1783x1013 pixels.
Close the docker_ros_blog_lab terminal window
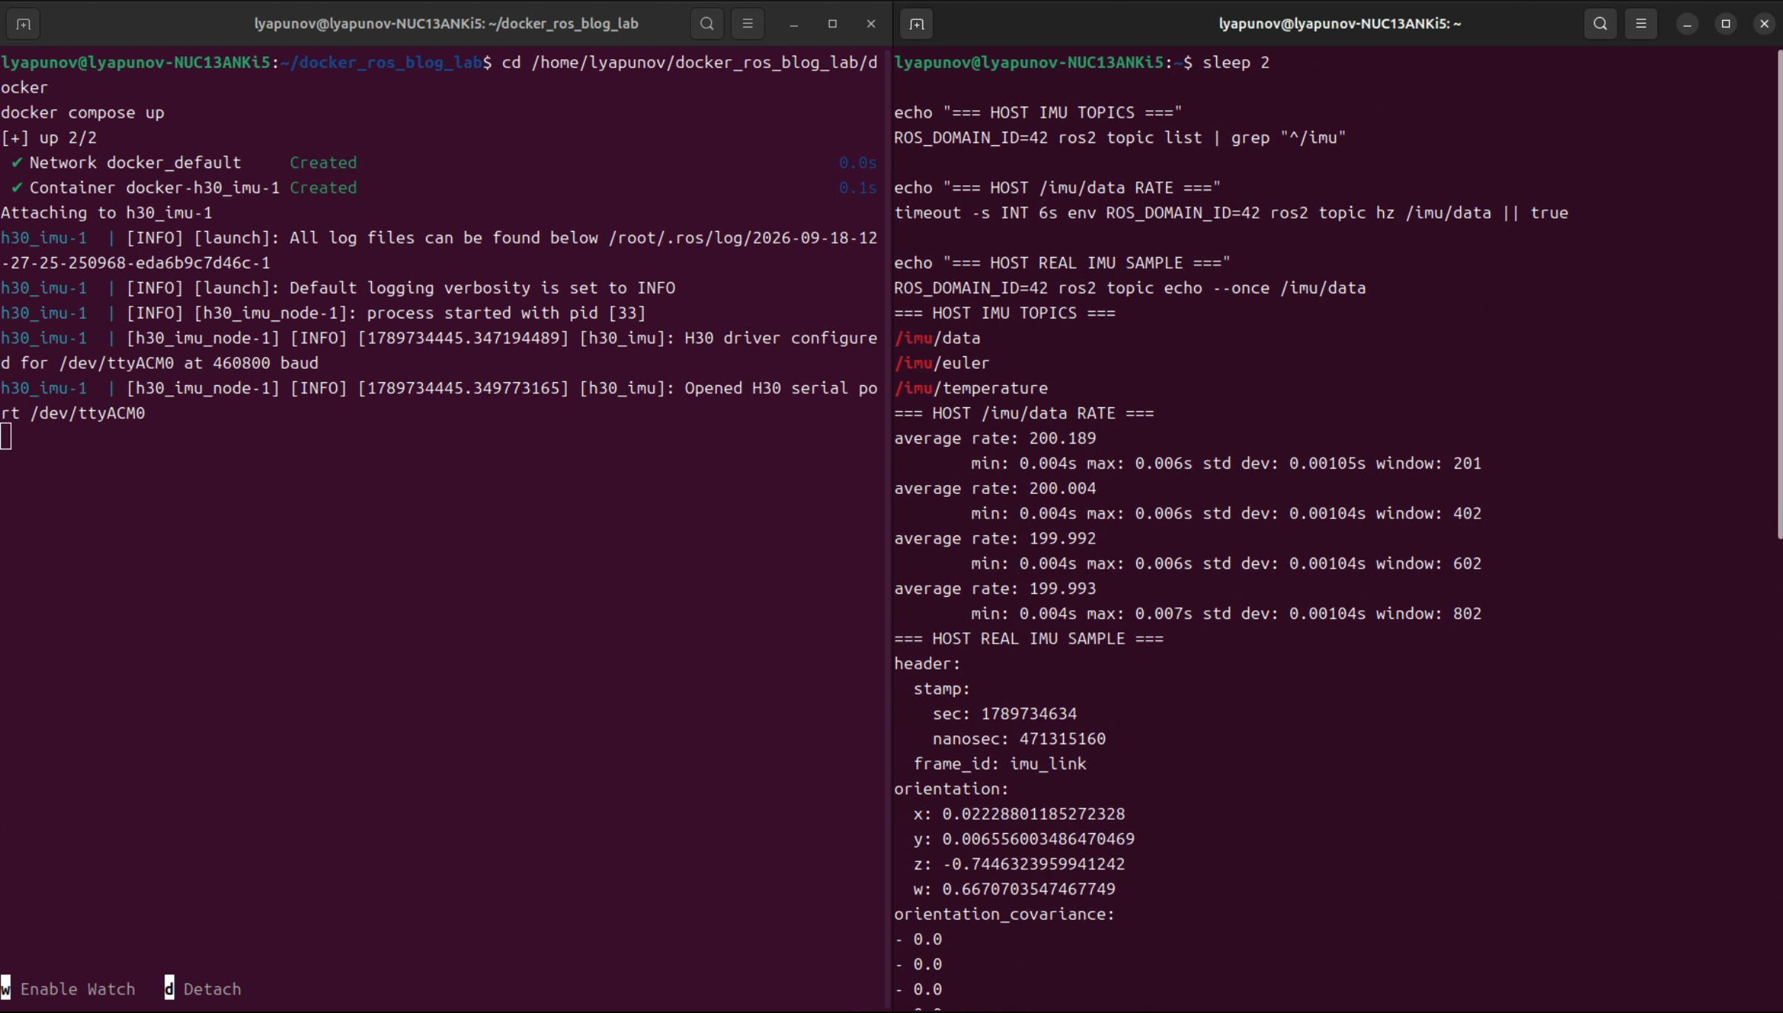(871, 24)
